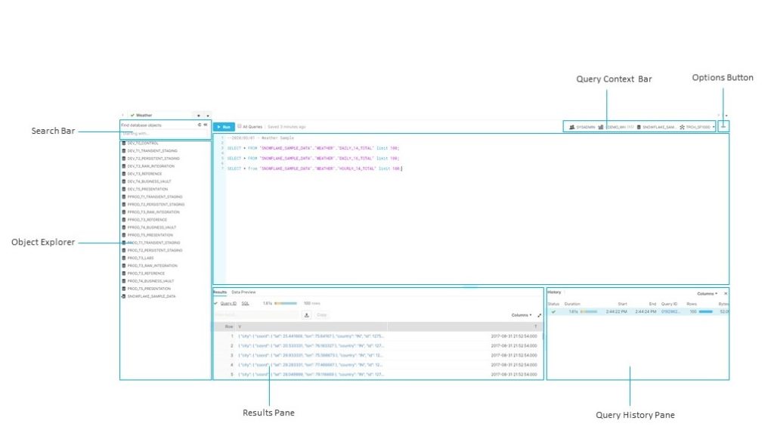Open the Columns dropdown in Results pane
The width and height of the screenshot is (774, 436).
522,314
